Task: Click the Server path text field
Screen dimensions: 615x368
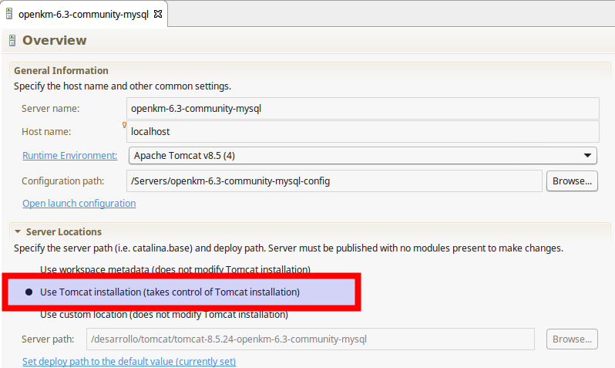Action: (x=310, y=339)
